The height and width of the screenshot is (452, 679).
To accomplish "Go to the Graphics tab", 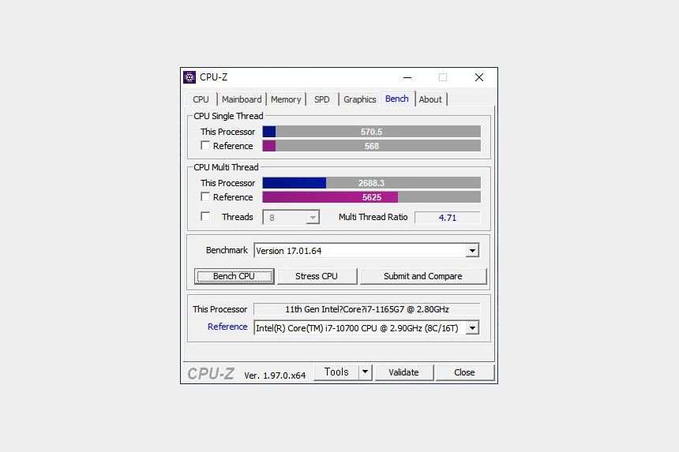I will coord(360,99).
